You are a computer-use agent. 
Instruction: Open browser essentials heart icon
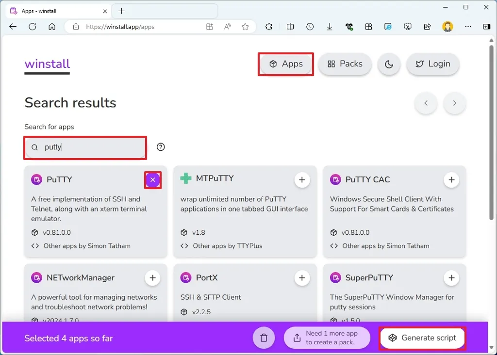click(349, 27)
